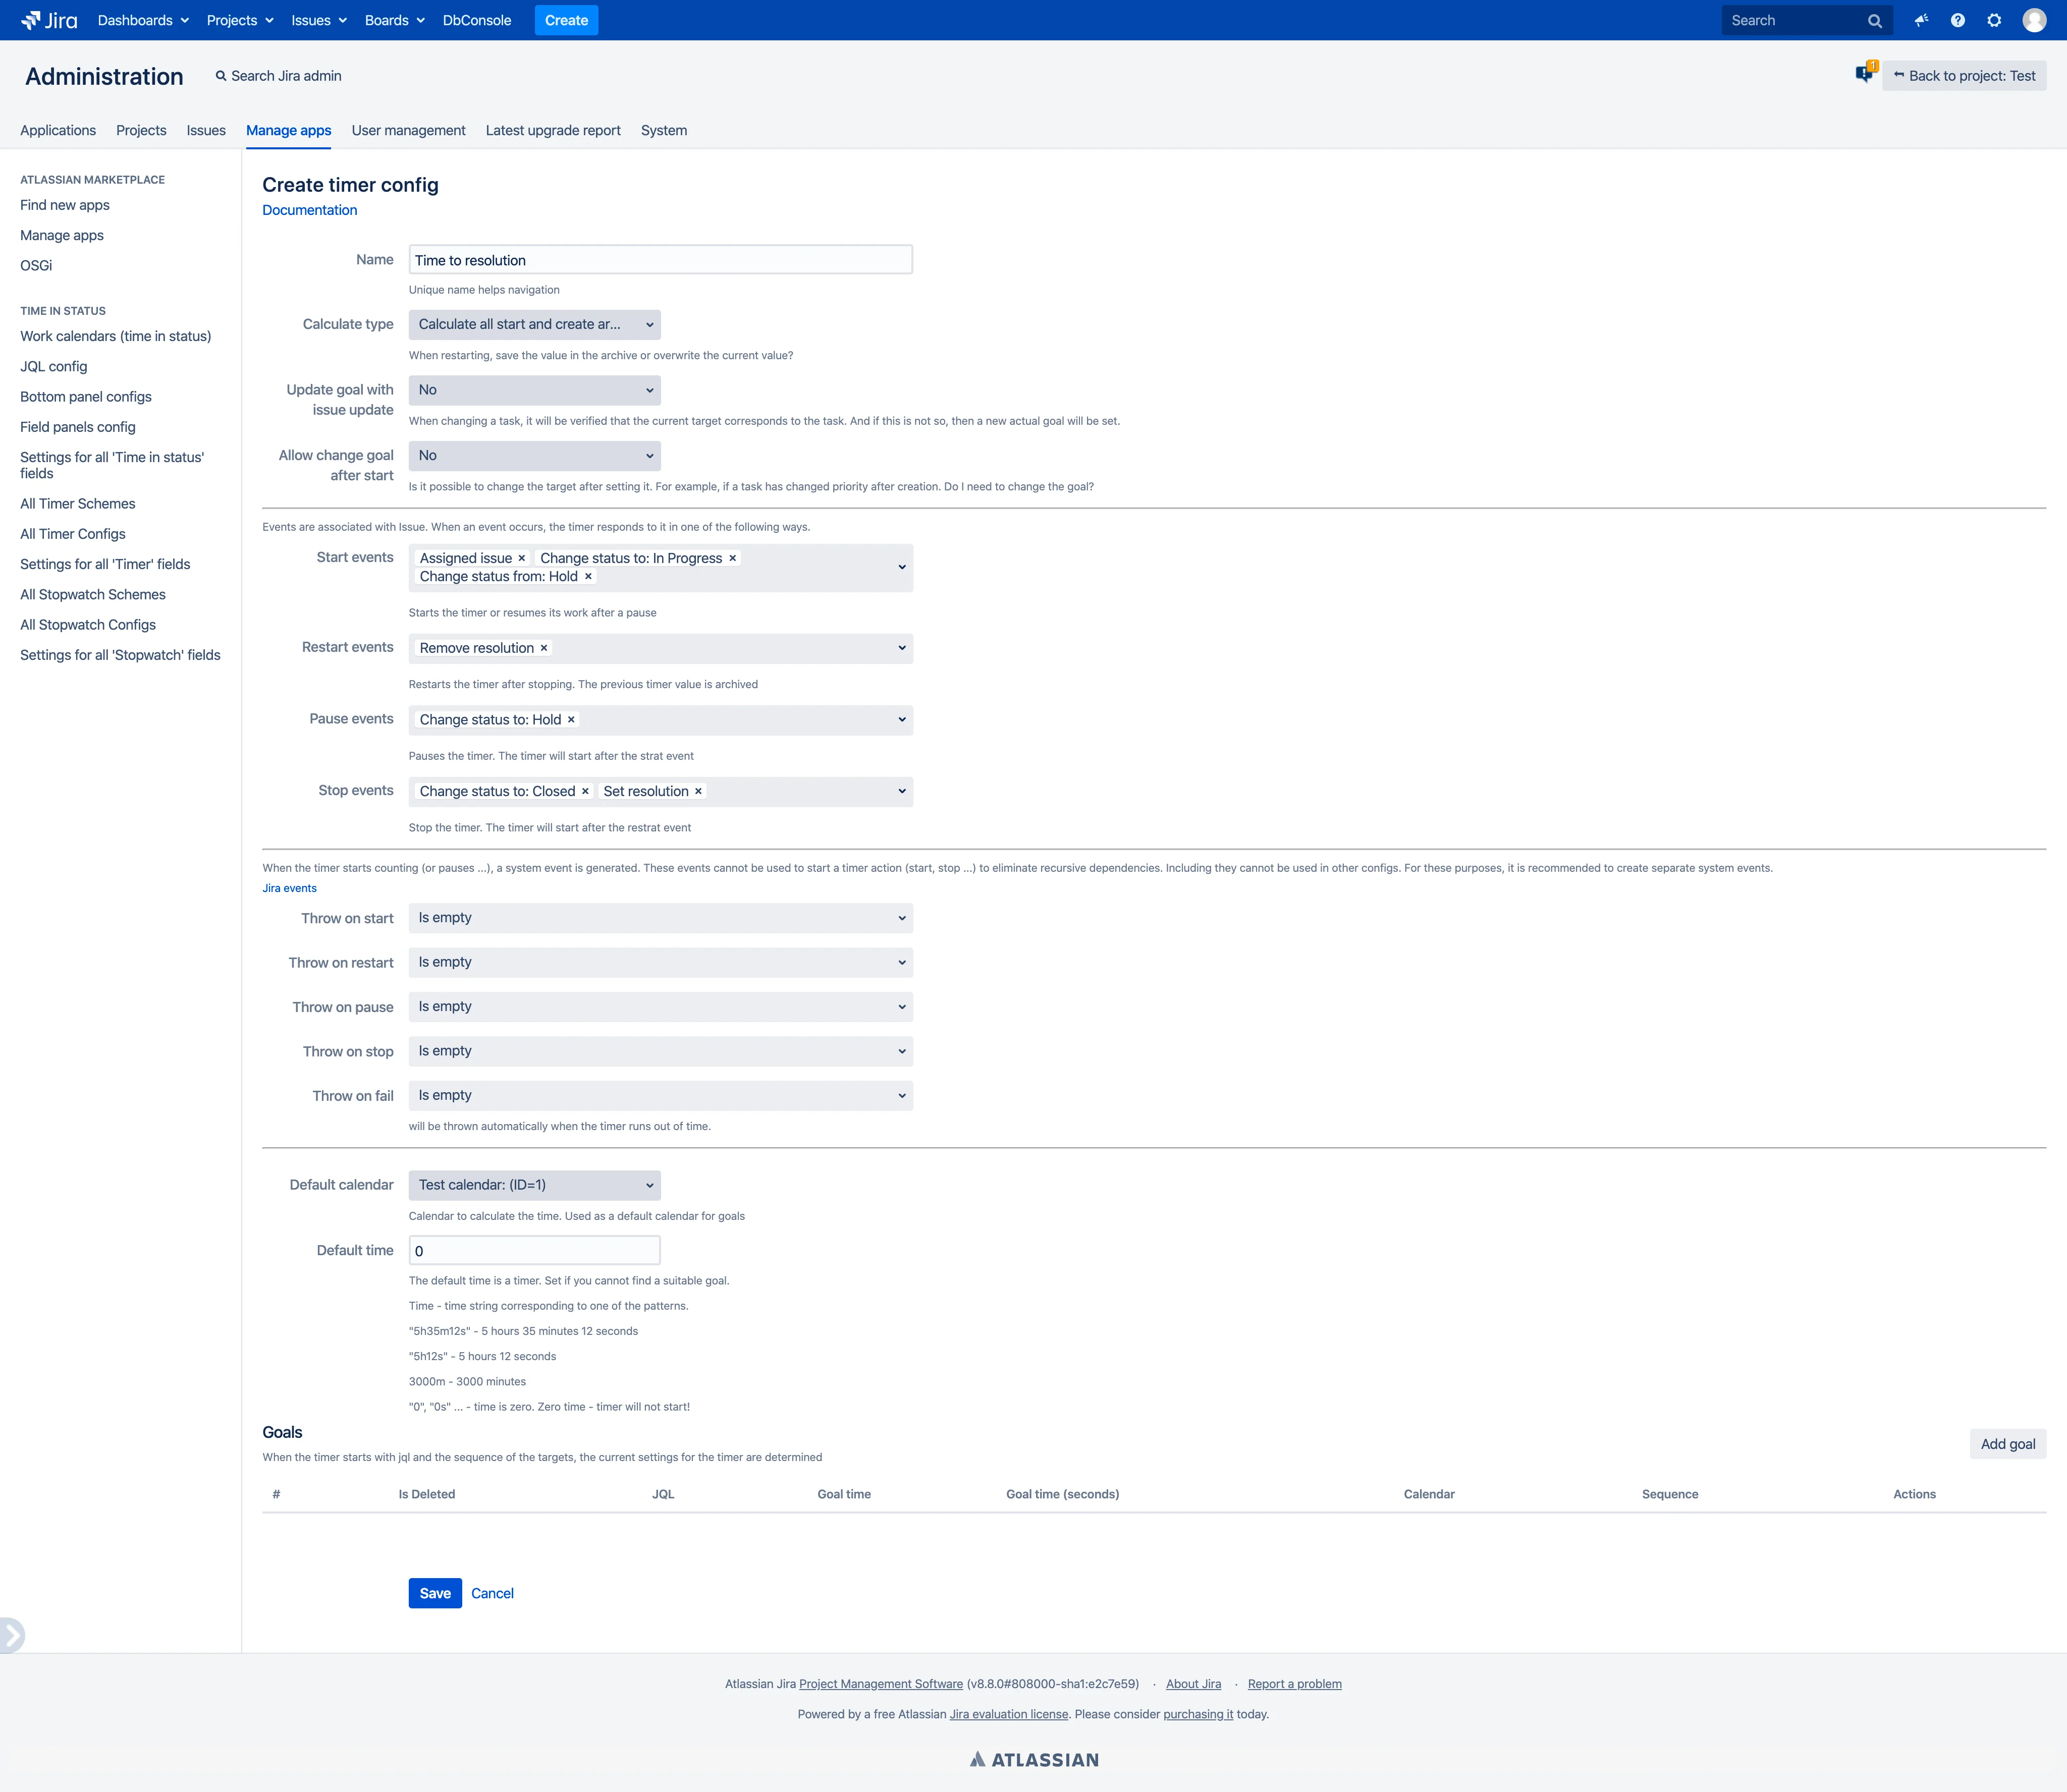Open Find new apps in sidebar
Image resolution: width=2067 pixels, height=1792 pixels.
tap(65, 205)
